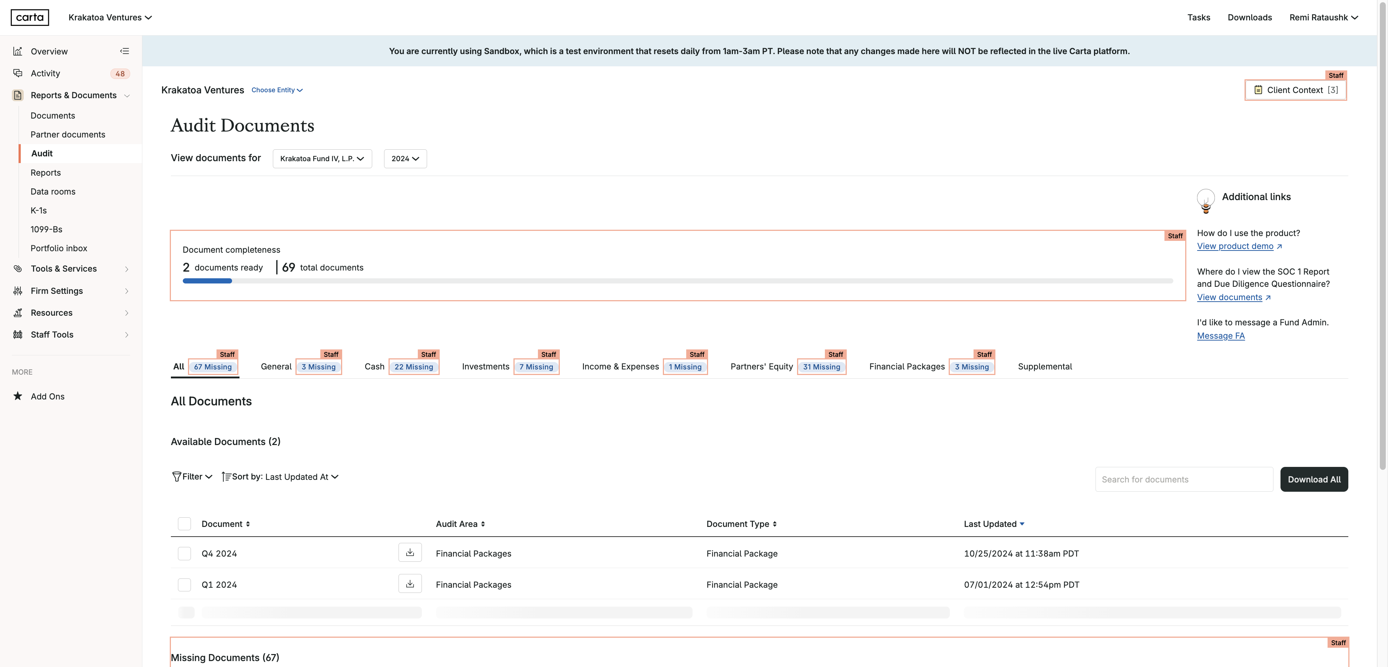Click the Overview chart icon

click(x=18, y=51)
